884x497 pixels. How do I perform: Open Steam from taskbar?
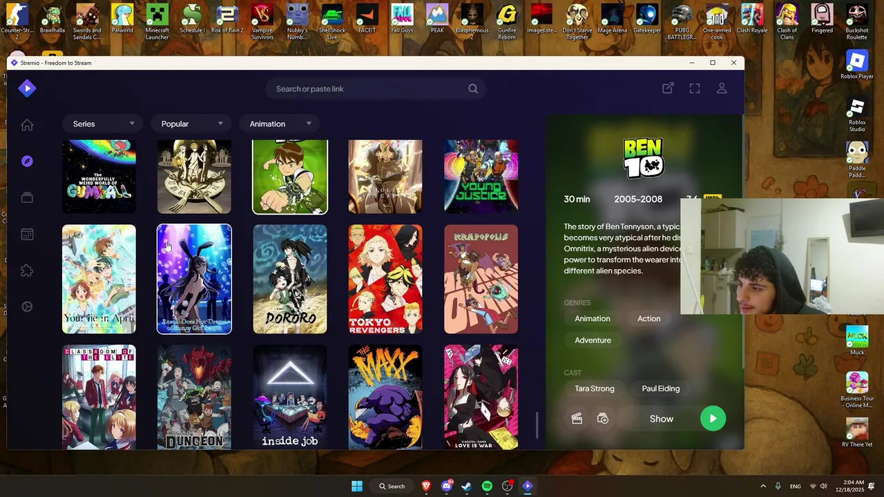pyautogui.click(x=467, y=486)
